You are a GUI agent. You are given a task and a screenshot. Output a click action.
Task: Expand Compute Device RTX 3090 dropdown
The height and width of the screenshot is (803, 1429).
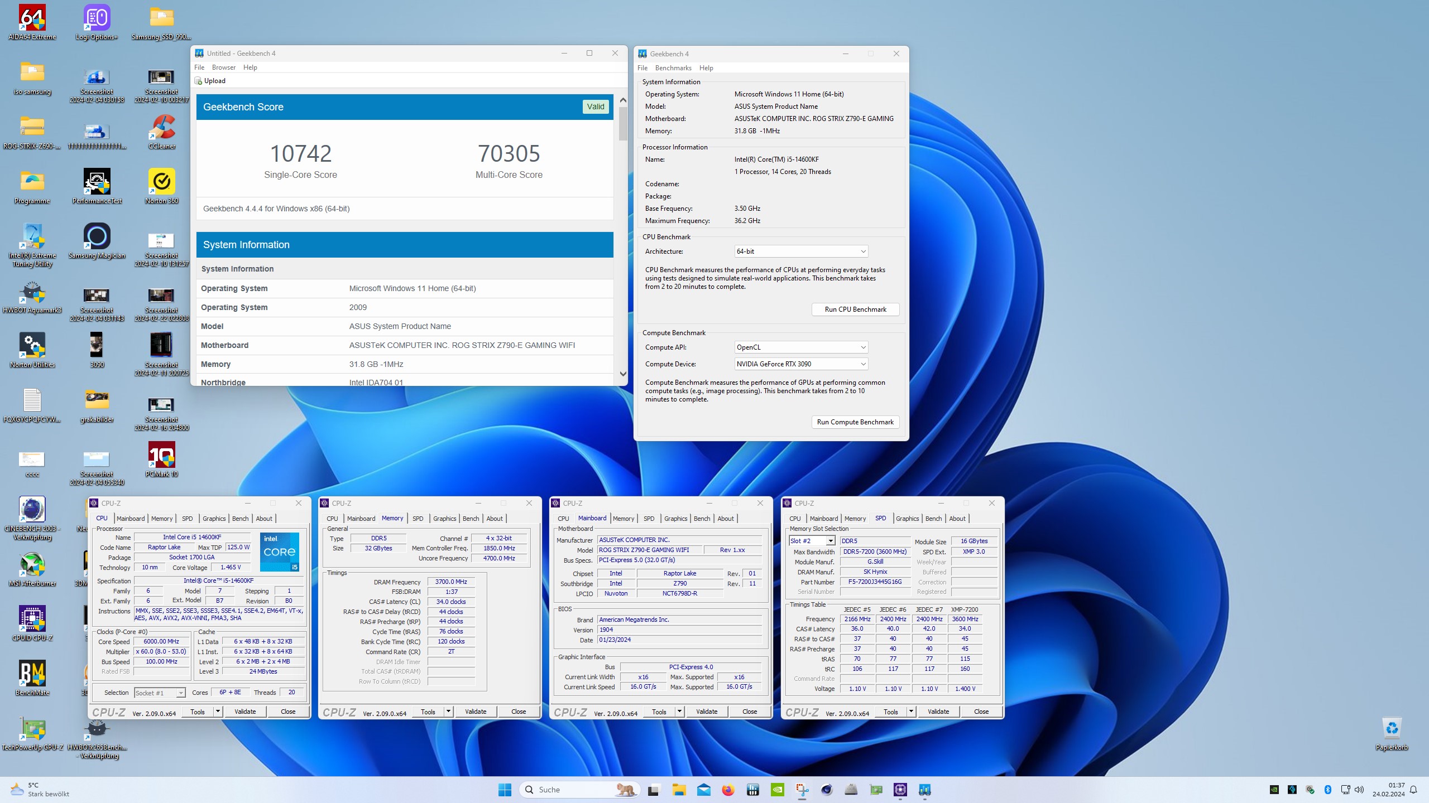801,364
